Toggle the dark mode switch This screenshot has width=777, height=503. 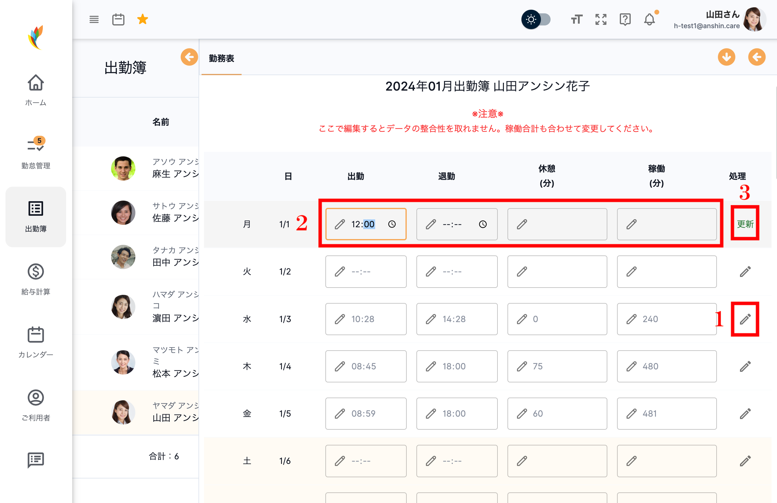coord(536,20)
